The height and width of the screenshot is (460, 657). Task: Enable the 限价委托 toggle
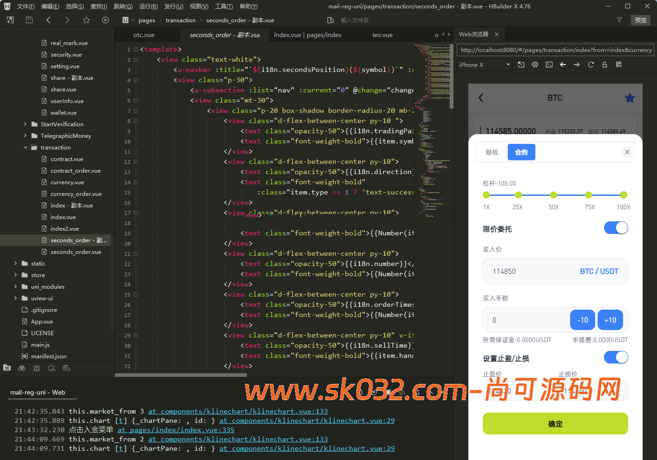616,228
